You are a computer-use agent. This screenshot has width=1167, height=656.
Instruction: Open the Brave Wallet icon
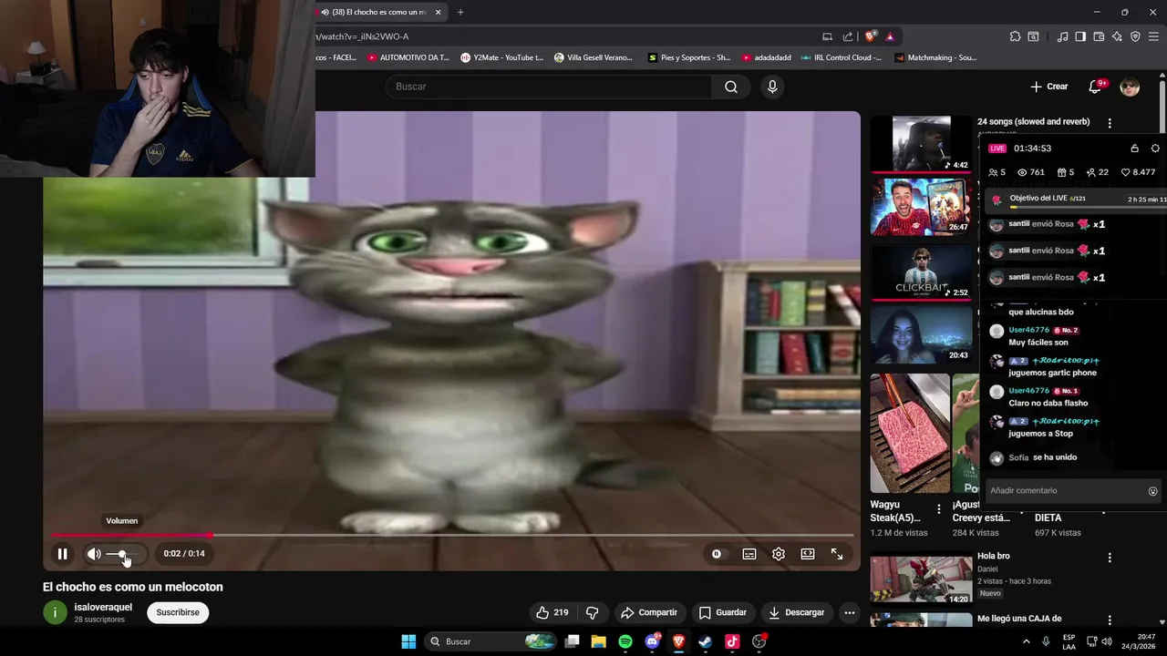[1099, 36]
